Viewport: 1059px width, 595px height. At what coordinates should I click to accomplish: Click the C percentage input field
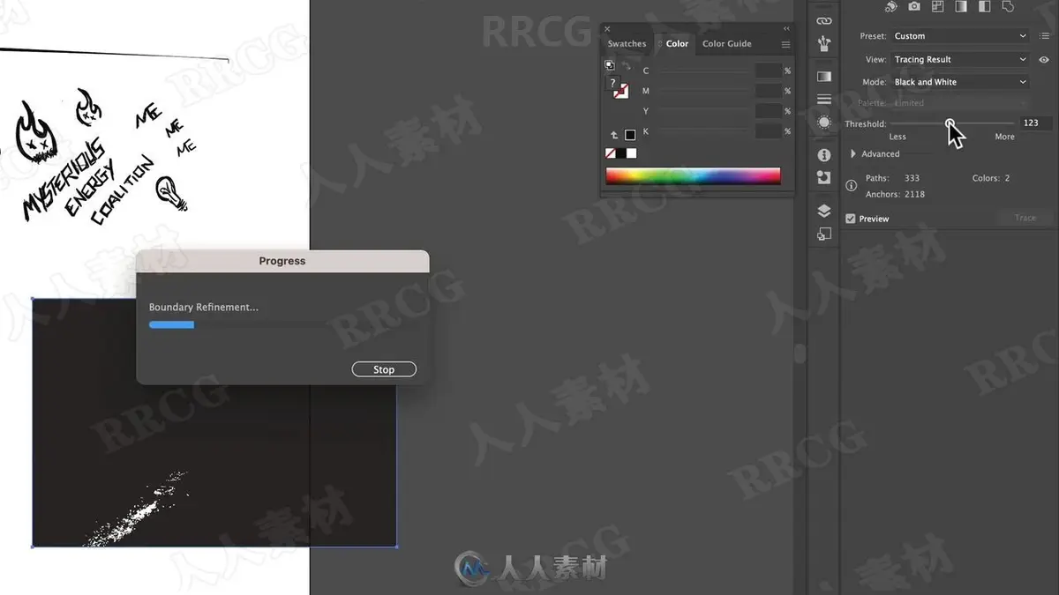point(769,71)
